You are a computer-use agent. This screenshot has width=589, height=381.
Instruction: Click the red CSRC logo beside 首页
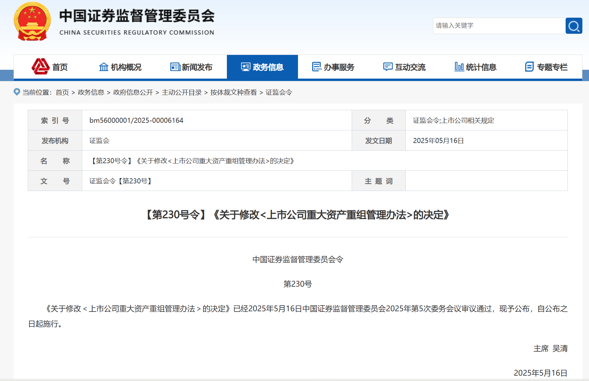click(40, 67)
